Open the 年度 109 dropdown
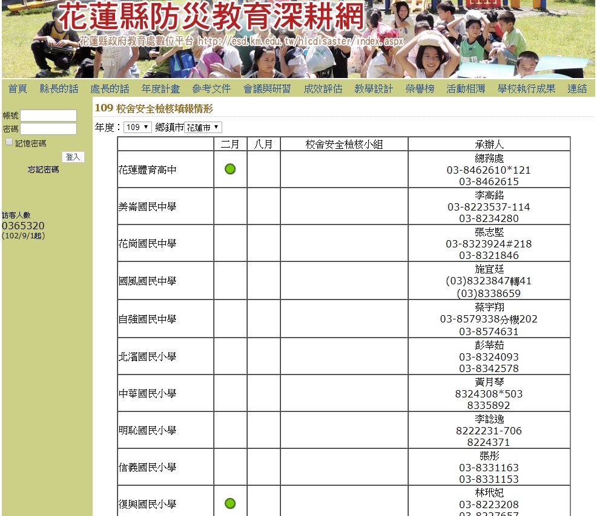The image size is (597, 516). click(x=137, y=128)
